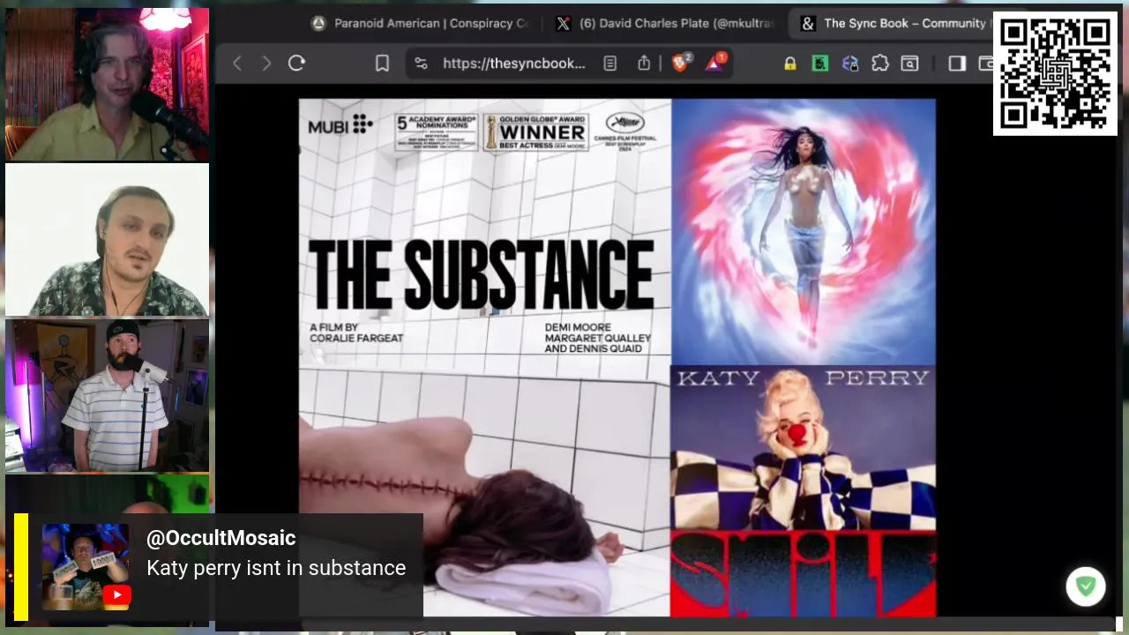Reload the page with the refresh icon
The width and height of the screenshot is (1129, 635).
click(x=296, y=63)
